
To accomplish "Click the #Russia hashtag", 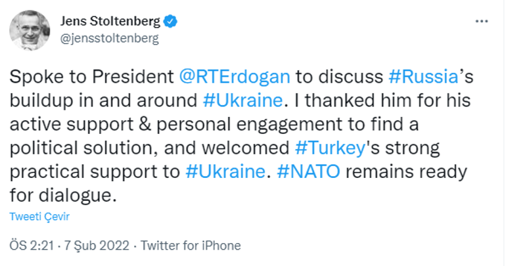I will tap(423, 76).
